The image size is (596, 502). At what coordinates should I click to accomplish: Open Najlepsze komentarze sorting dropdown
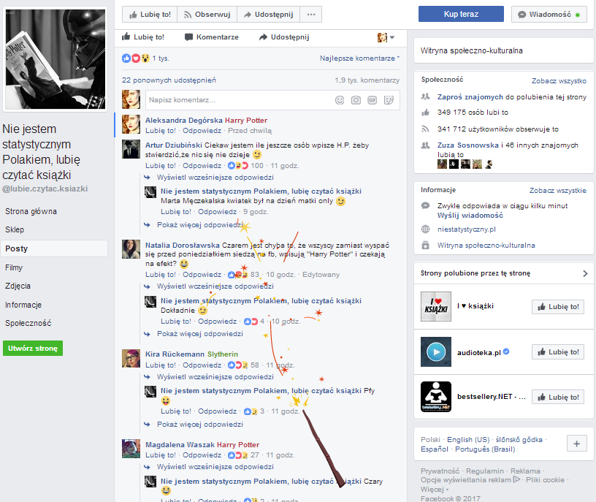pos(359,58)
